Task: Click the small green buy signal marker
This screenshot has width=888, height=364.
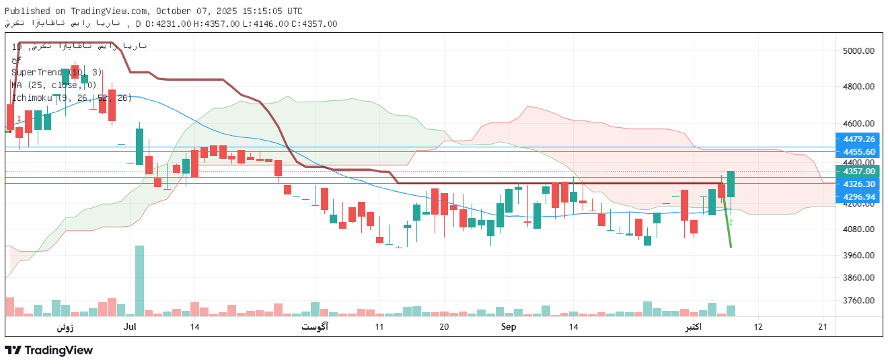Action: point(731,222)
